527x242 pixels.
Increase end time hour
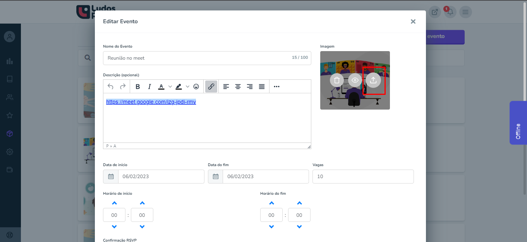click(x=271, y=203)
